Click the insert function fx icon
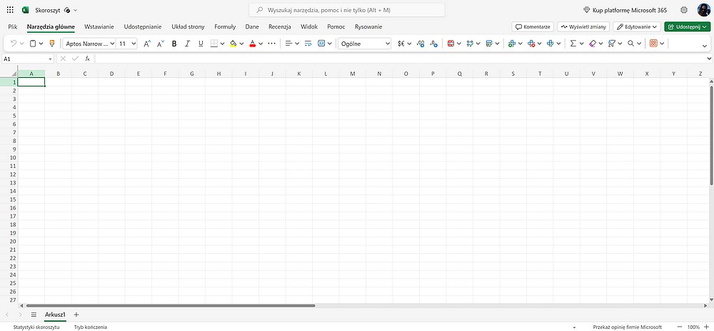714x331 pixels. tap(87, 59)
